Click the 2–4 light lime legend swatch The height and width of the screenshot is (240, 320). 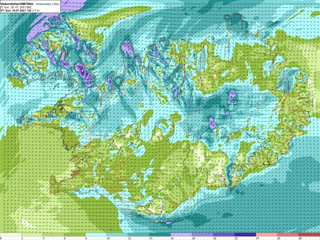32,235
